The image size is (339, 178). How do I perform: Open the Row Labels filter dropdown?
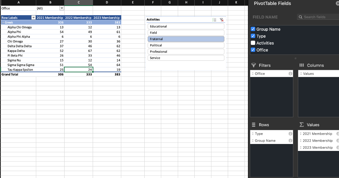pos(33,18)
